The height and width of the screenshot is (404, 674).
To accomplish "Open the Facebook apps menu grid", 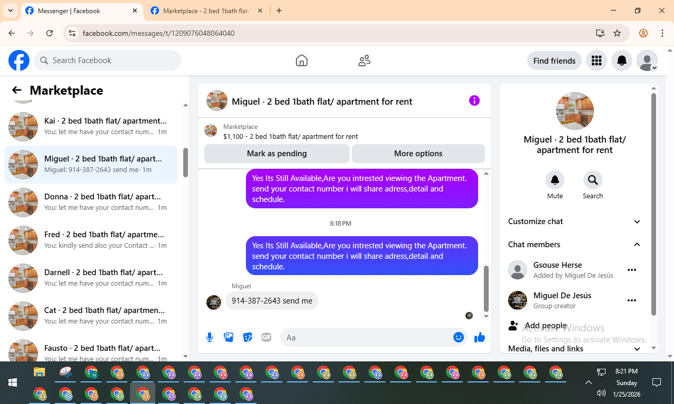I will tap(597, 60).
